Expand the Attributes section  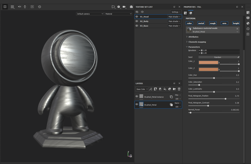[192, 37]
